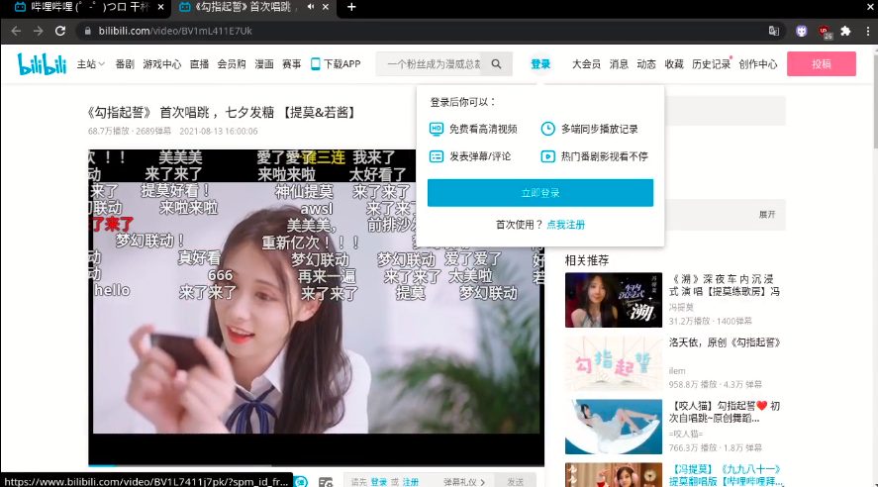The image size is (878, 487).
Task: Reload the page with the refresh icon
Action: pos(60,31)
